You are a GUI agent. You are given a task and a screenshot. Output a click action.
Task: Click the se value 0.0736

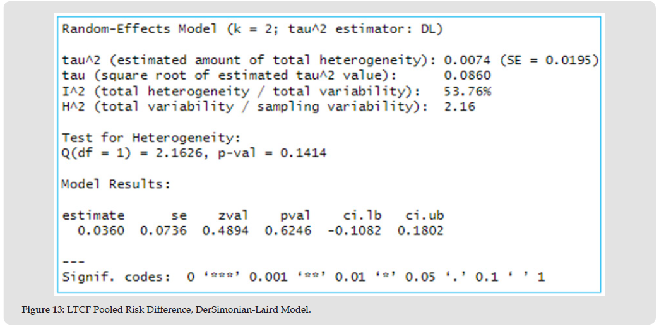tap(163, 230)
